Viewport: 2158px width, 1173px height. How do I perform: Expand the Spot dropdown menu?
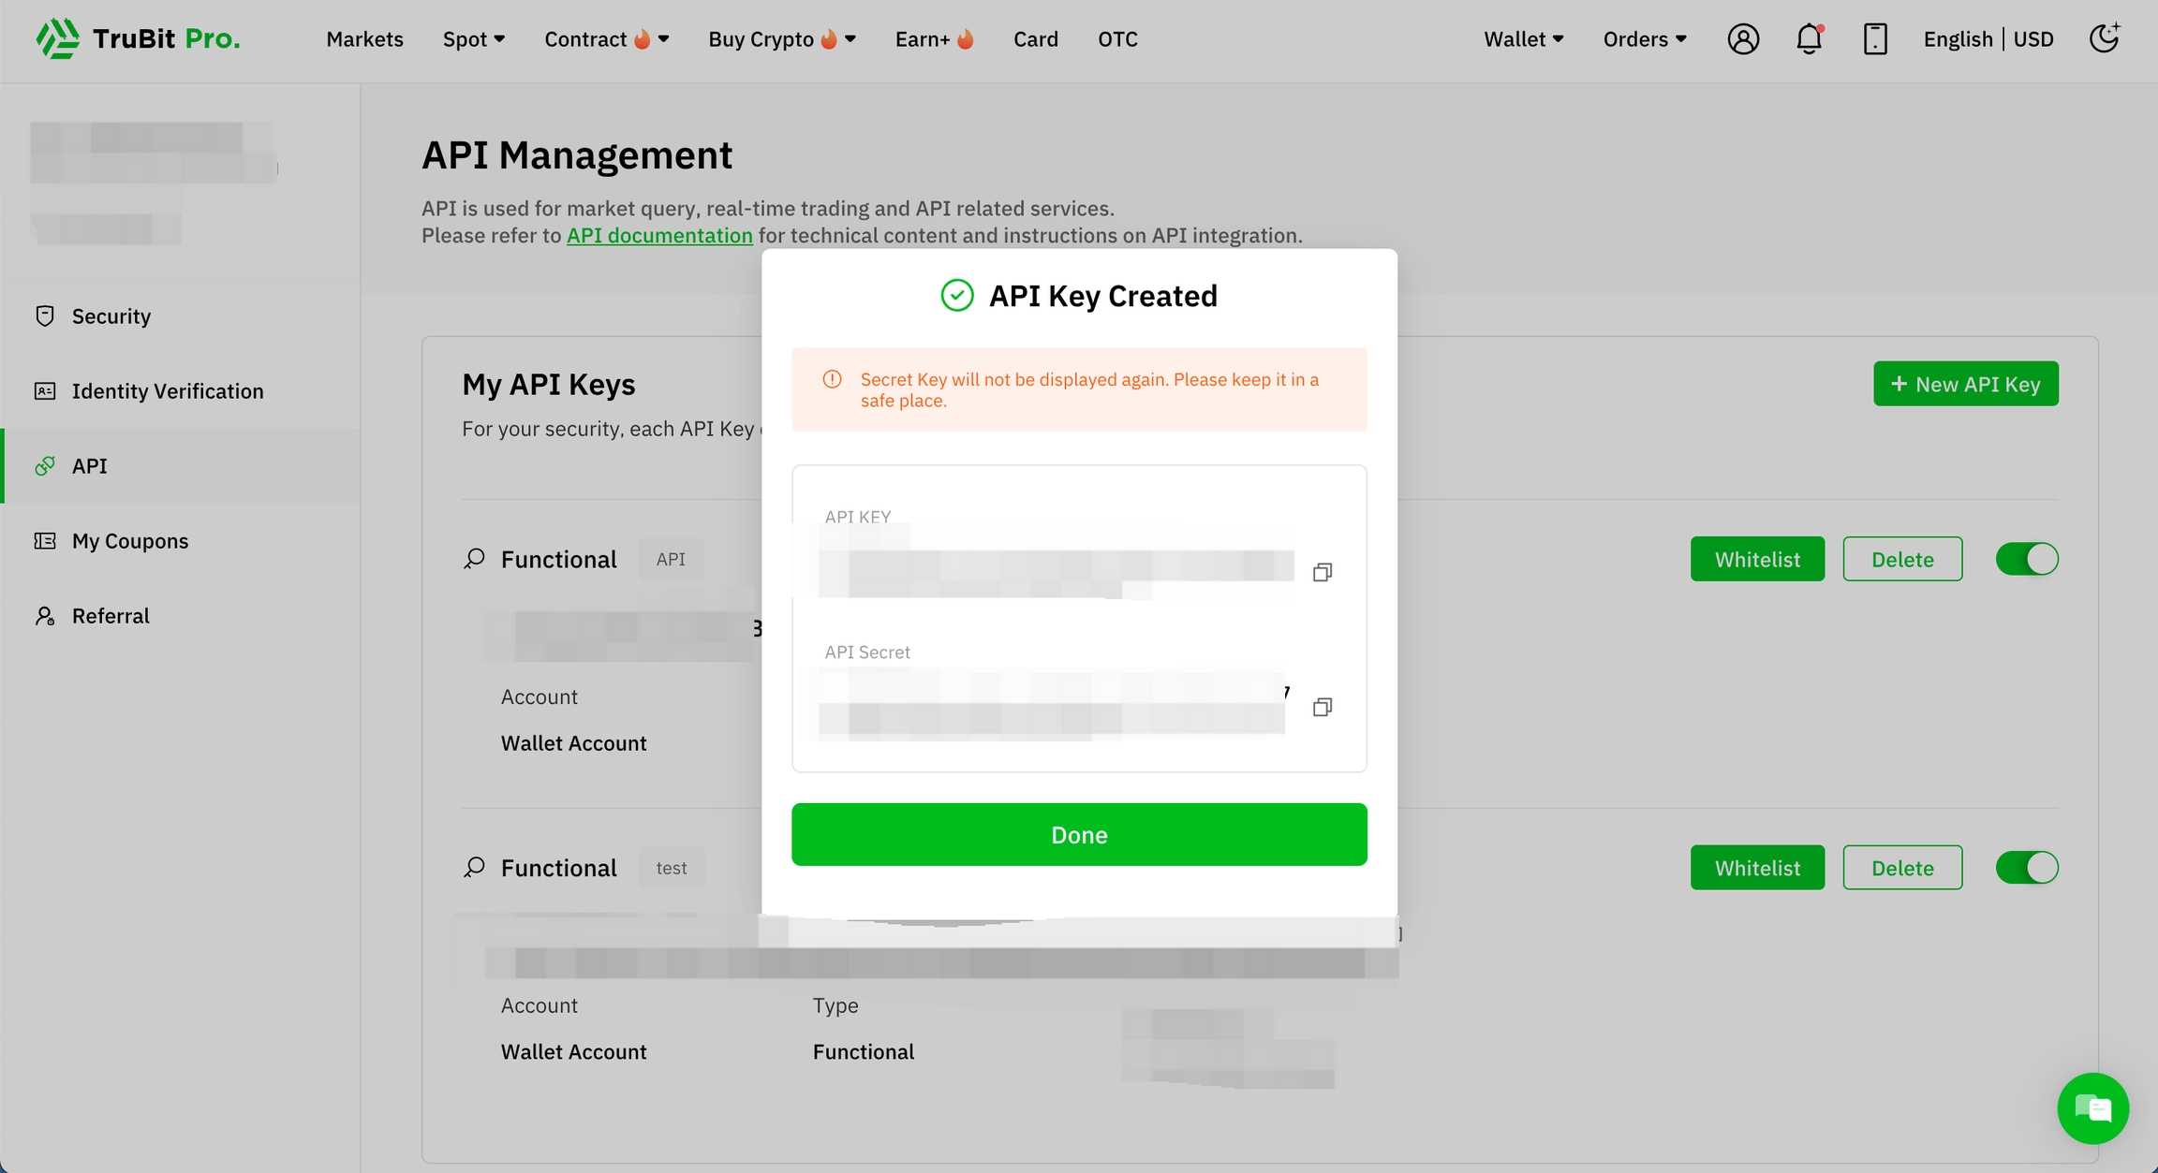point(474,39)
